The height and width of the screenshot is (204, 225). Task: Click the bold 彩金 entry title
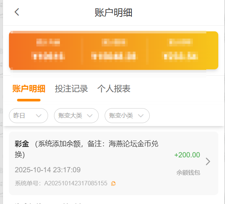[22, 144]
